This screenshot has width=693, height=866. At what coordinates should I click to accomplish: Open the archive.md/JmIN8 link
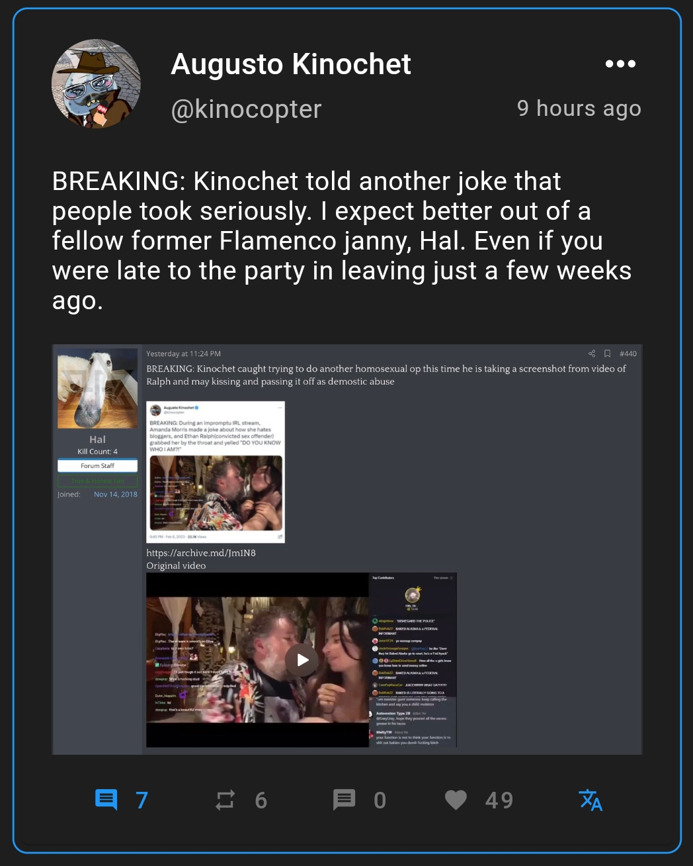201,553
